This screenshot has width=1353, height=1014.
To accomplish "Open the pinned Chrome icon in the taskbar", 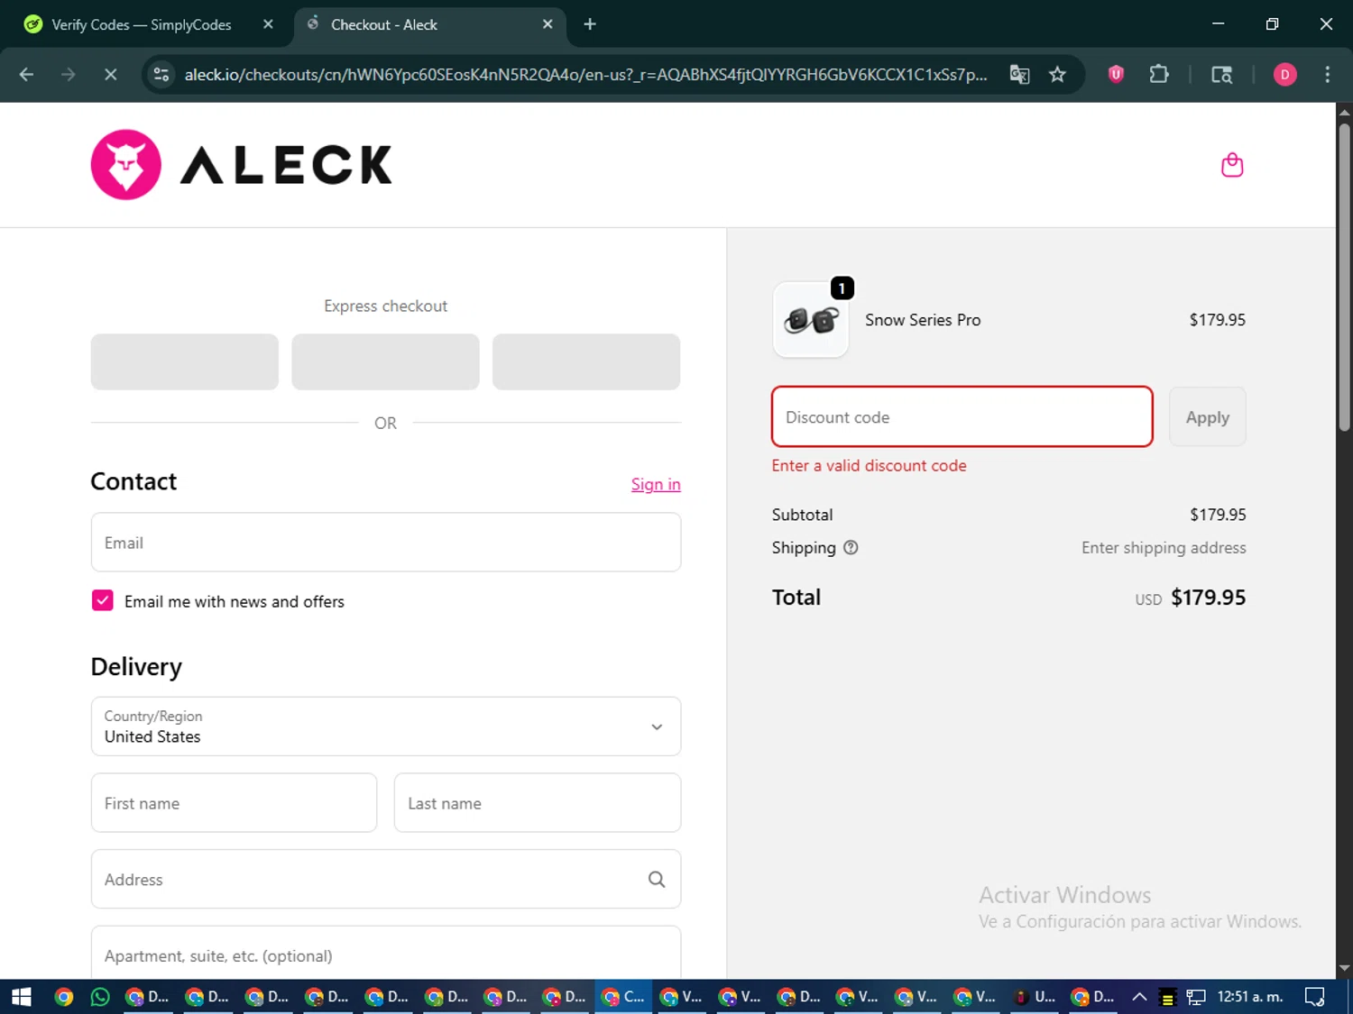I will [63, 997].
